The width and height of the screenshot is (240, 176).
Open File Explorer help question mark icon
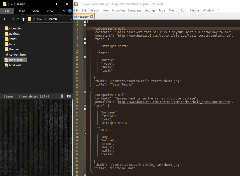70,11
